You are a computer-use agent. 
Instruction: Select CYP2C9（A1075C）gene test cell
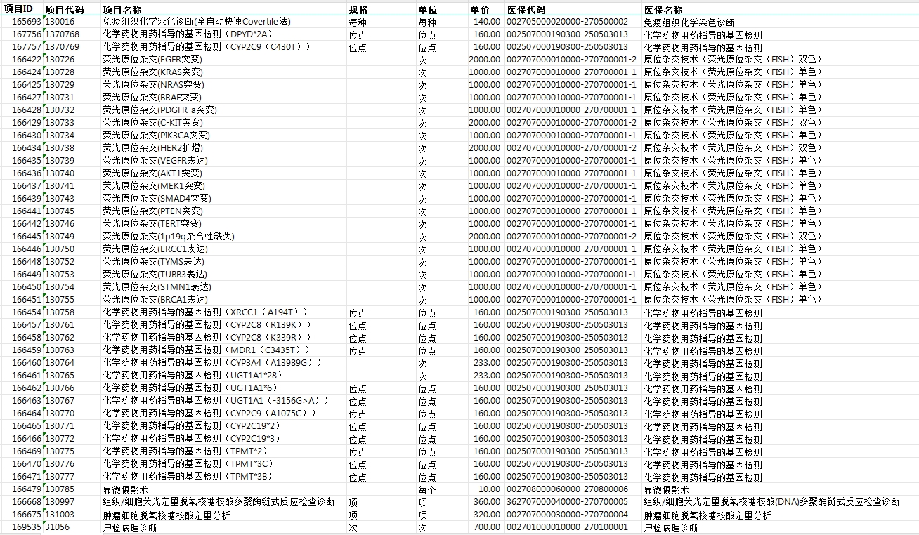(209, 414)
